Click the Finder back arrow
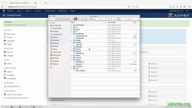The image size is (192, 108). 51,19
